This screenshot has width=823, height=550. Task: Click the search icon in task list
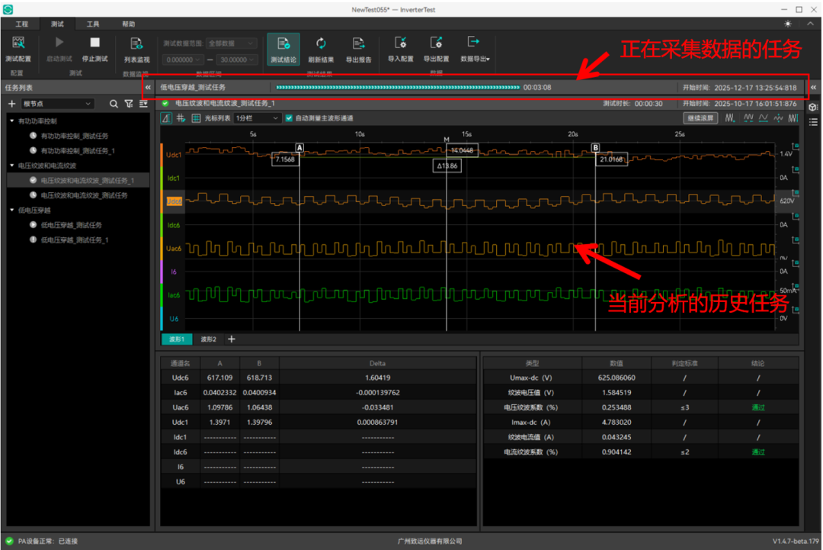114,104
